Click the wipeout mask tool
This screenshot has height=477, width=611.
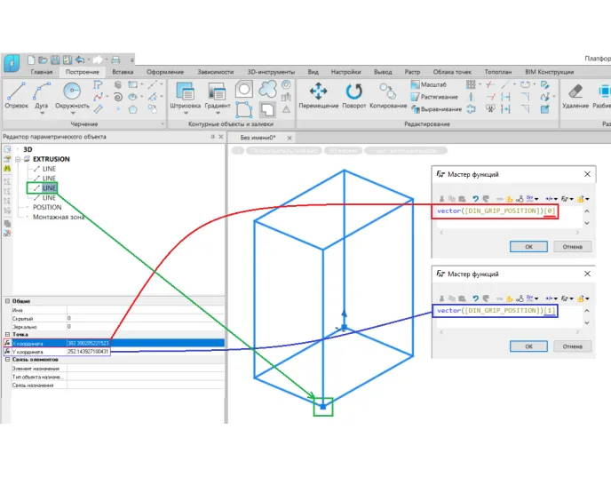tap(267, 109)
